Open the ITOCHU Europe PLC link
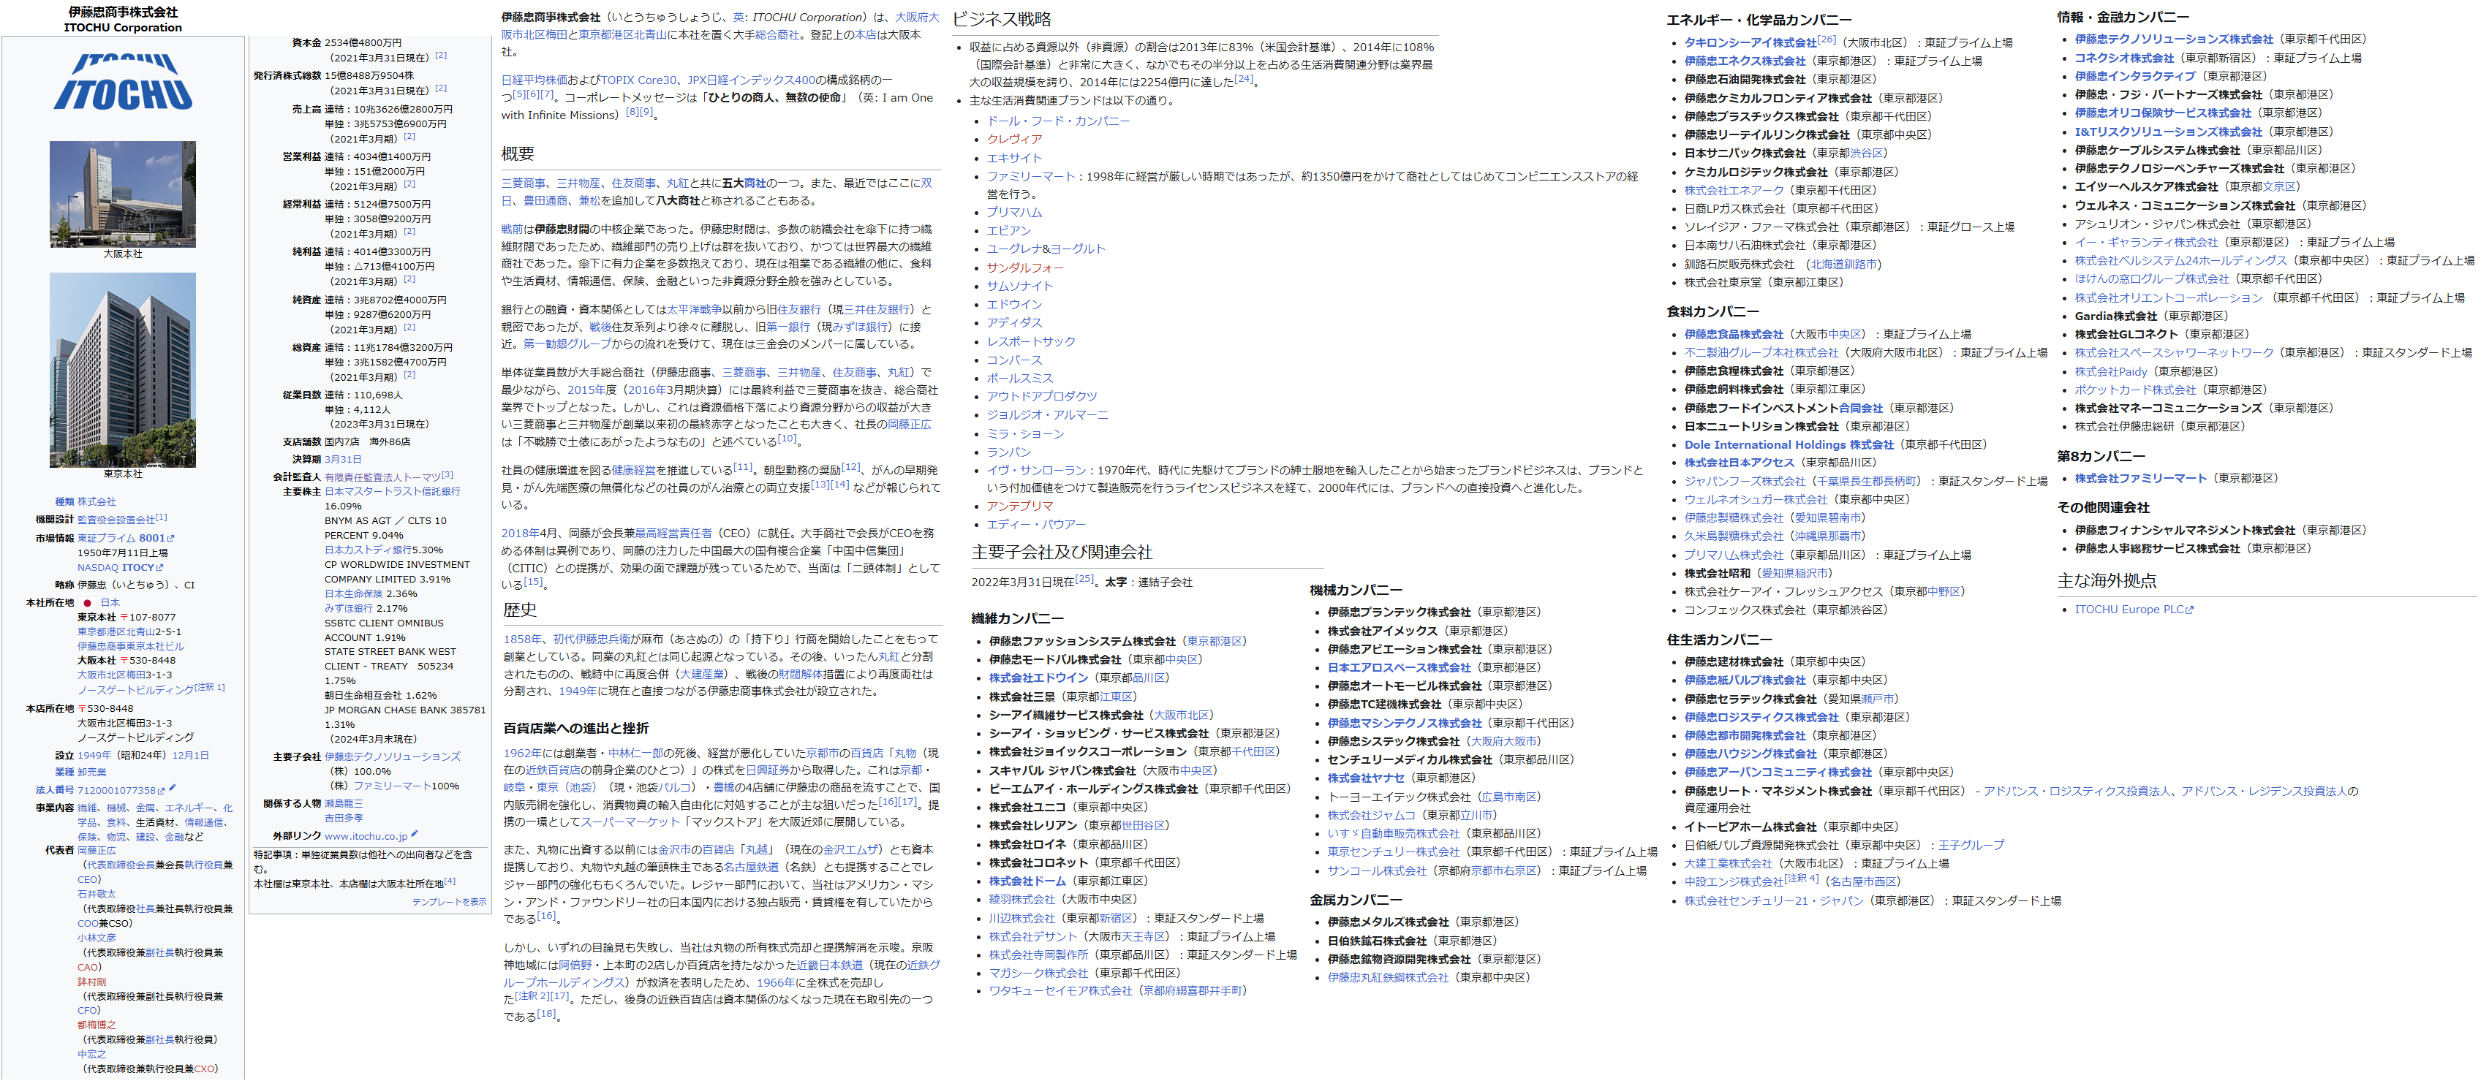Image resolution: width=2489 pixels, height=1089 pixels. pyautogui.click(x=2129, y=610)
